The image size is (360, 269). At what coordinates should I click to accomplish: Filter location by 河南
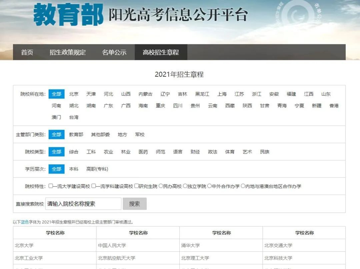pos(56,106)
